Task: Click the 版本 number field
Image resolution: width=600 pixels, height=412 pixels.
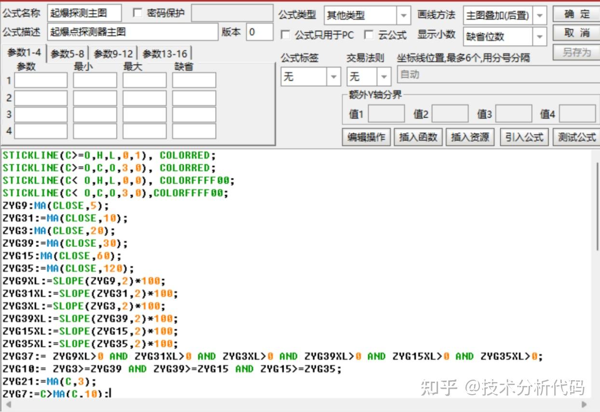Action: [259, 32]
